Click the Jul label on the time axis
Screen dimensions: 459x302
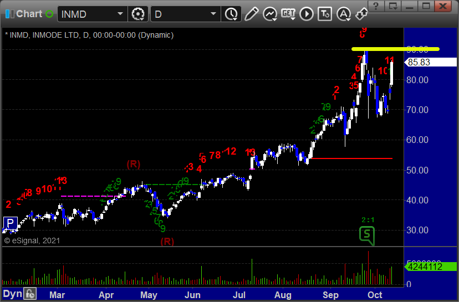(x=239, y=295)
